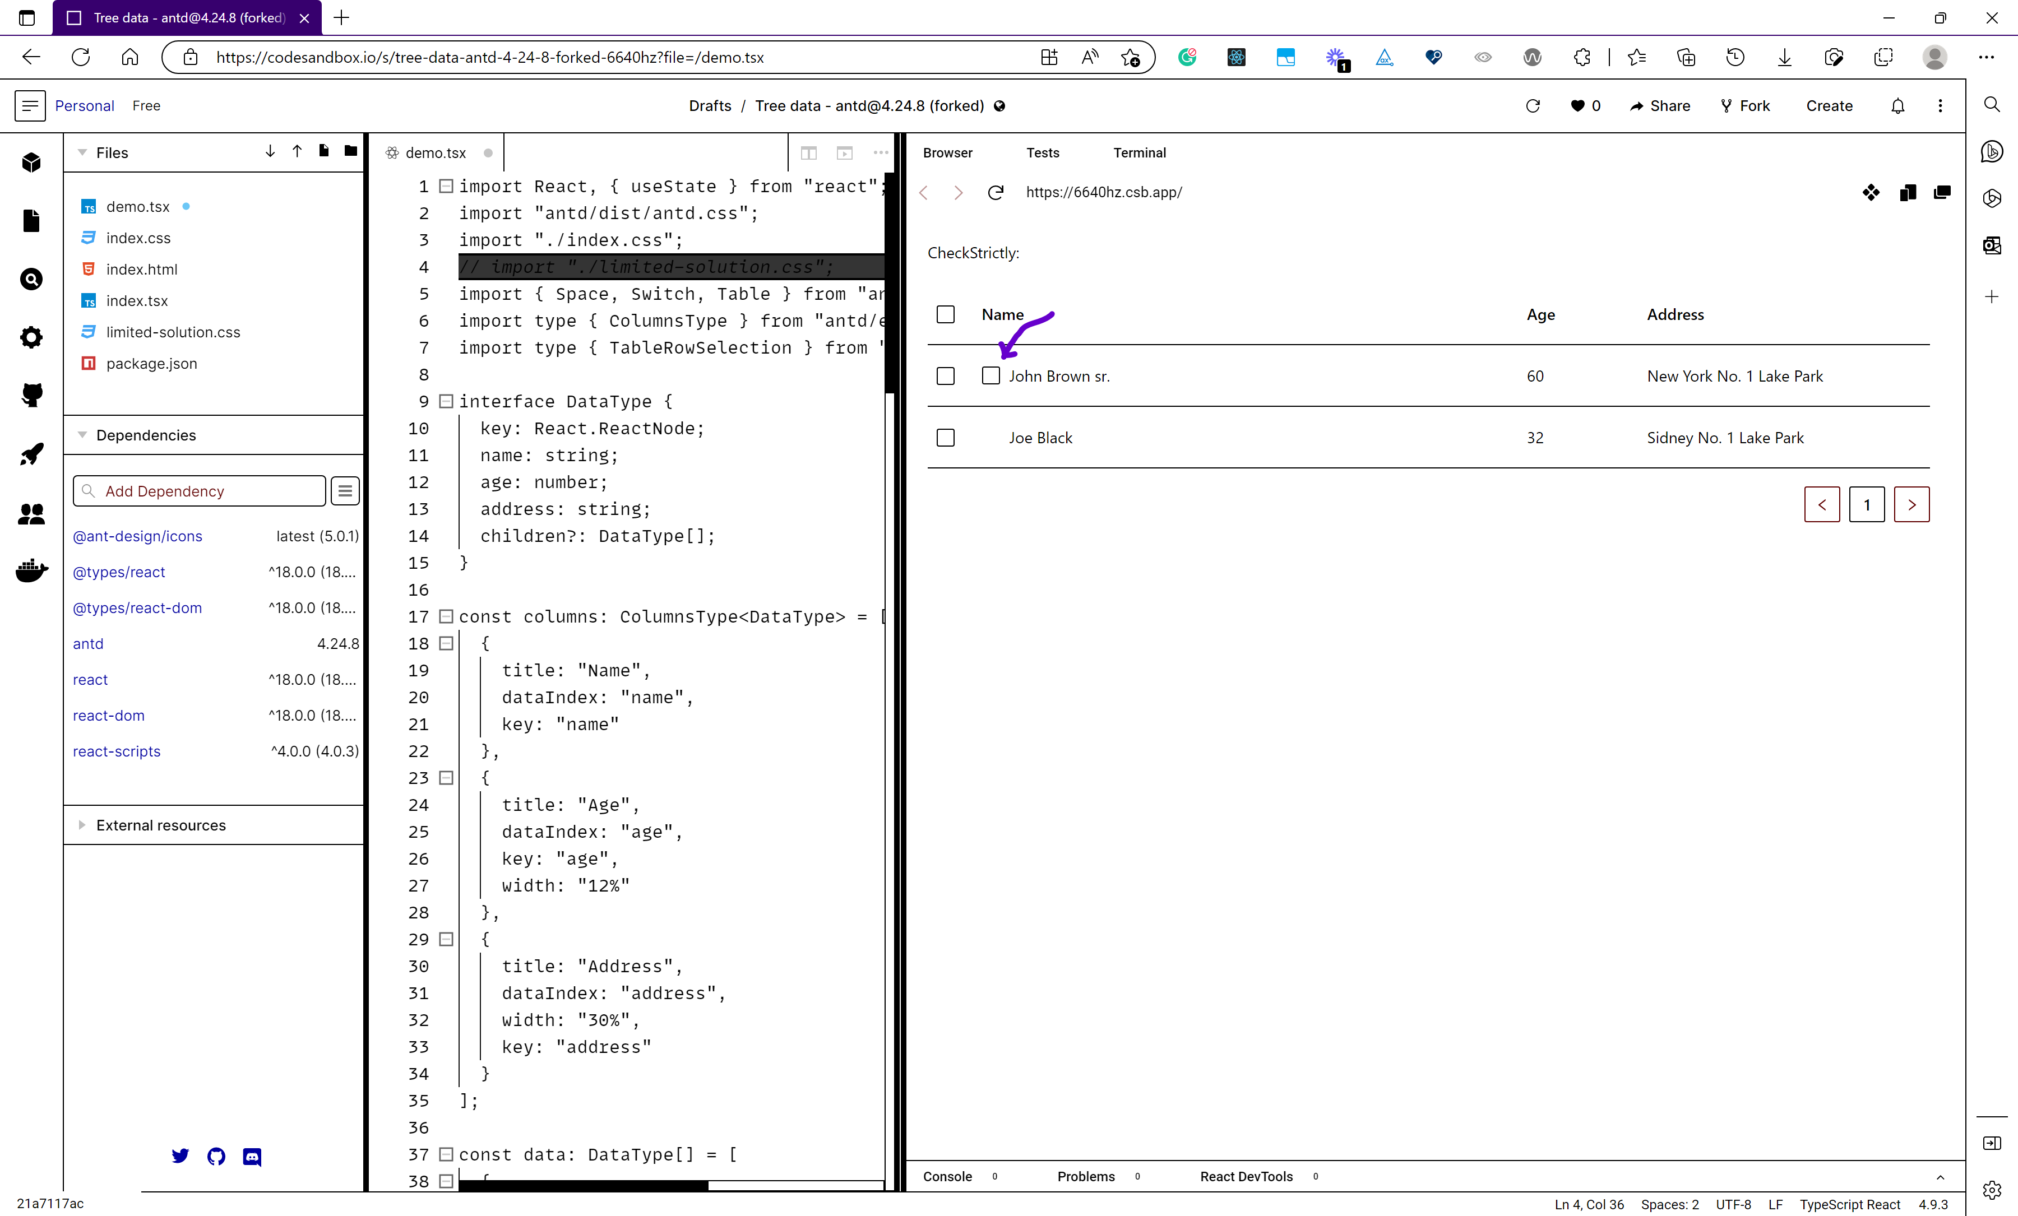The width and height of the screenshot is (2018, 1216).
Task: Open the GitHub panel in sidebar
Action: 31,396
